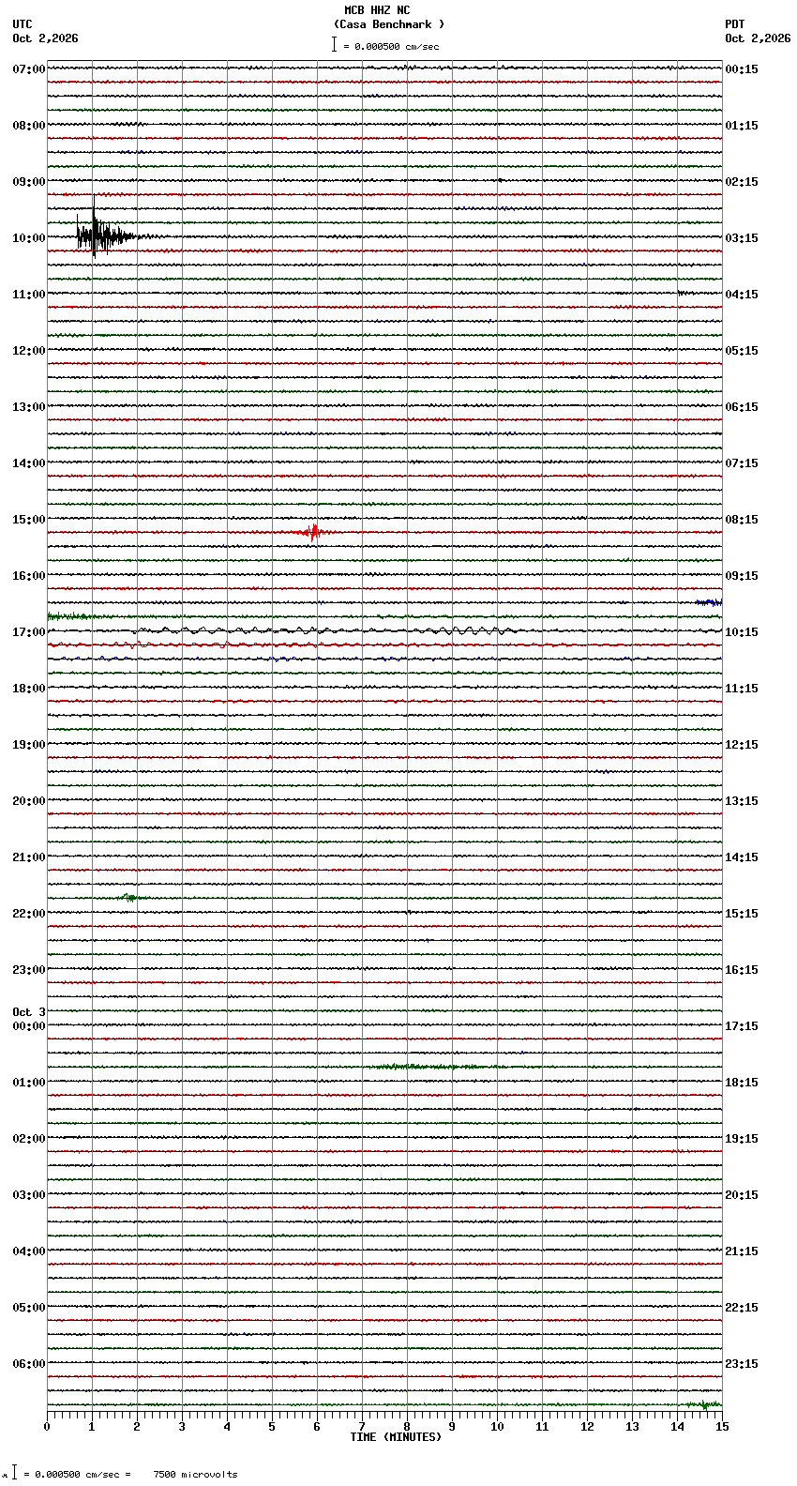Click the 03:15 PDT time label
This screenshot has width=797, height=1486.
(x=742, y=238)
